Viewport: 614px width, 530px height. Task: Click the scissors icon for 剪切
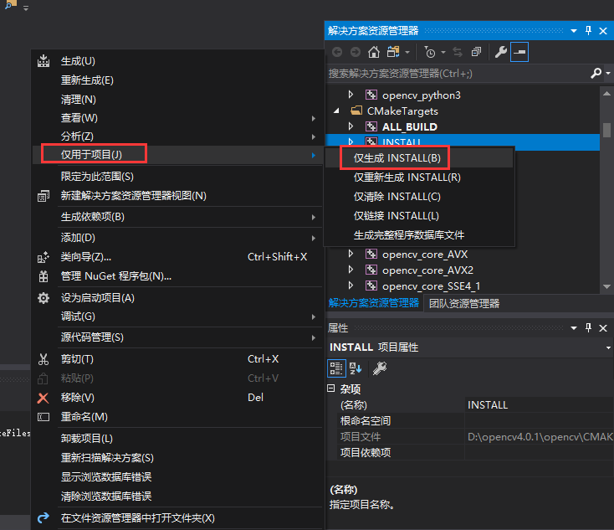pyautogui.click(x=43, y=359)
